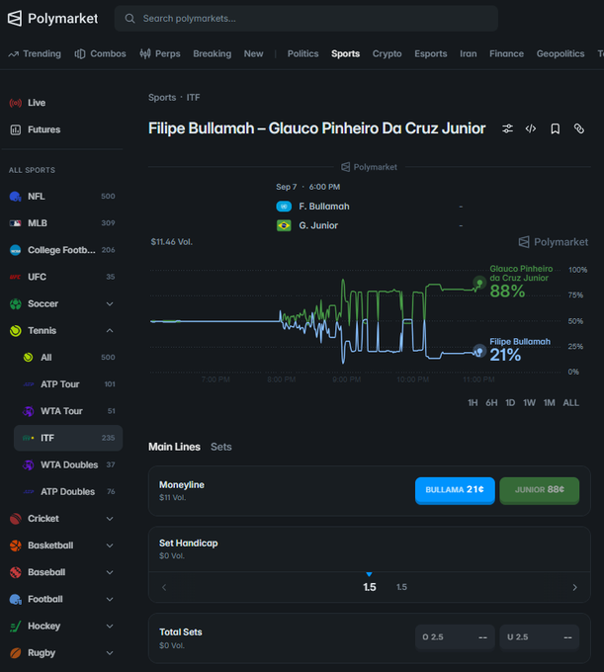Open the Esports category
The width and height of the screenshot is (604, 672).
click(431, 54)
